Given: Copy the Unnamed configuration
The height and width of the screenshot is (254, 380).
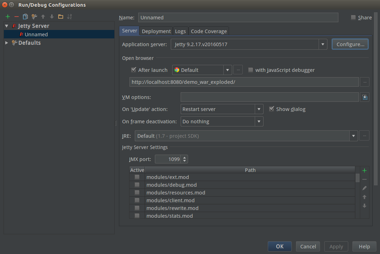Looking at the screenshot, I should point(25,16).
